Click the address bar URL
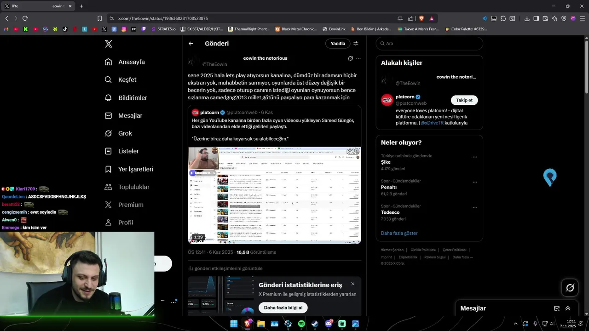Viewport: 589px width, 331px height. tap(163, 18)
